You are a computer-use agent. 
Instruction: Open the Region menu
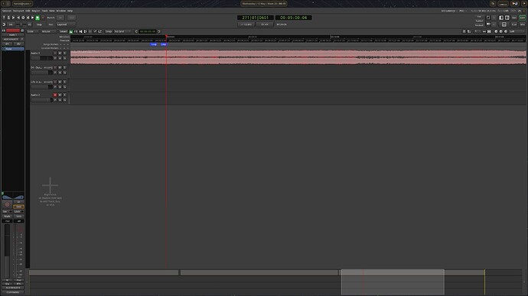(x=36, y=11)
